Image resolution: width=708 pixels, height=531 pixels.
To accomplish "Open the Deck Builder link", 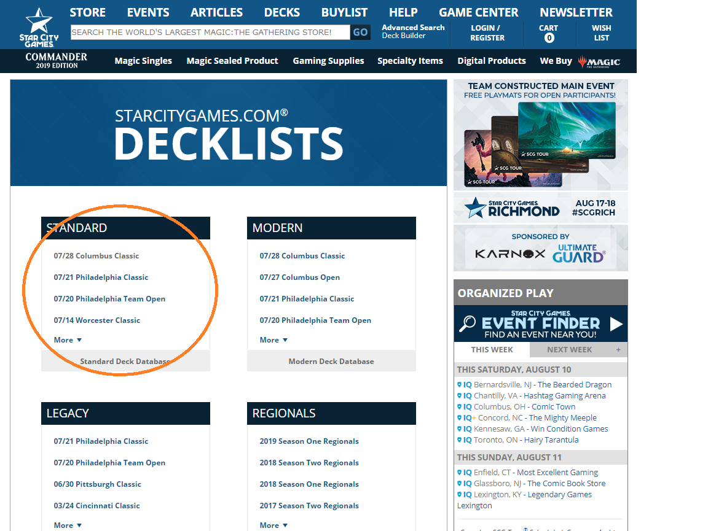I will [x=404, y=36].
